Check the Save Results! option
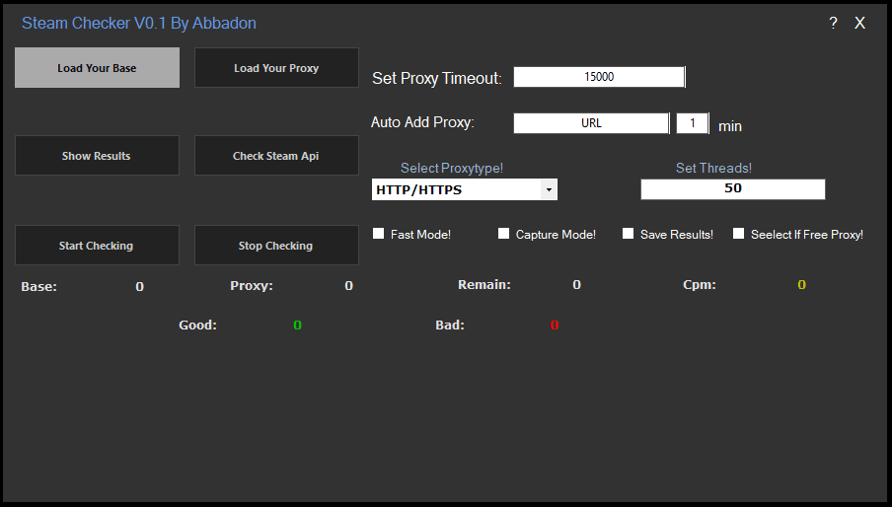The height and width of the screenshot is (507, 892). click(x=628, y=234)
